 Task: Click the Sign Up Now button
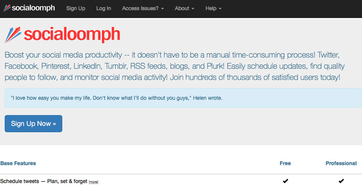33,124
